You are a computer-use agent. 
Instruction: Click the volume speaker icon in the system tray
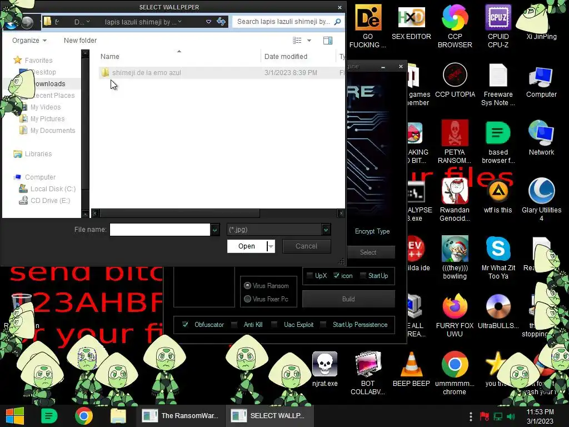click(511, 416)
